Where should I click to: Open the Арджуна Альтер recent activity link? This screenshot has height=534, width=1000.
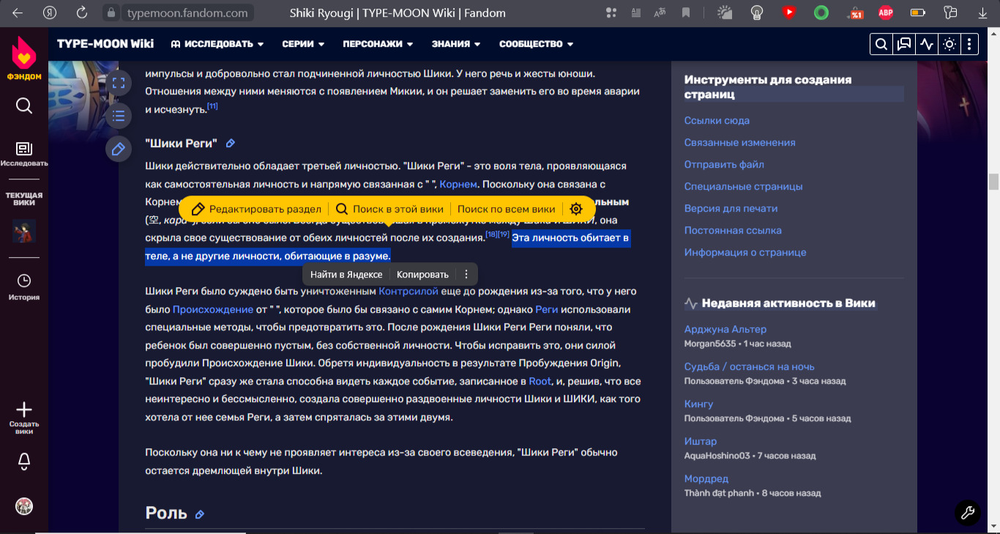[725, 329]
